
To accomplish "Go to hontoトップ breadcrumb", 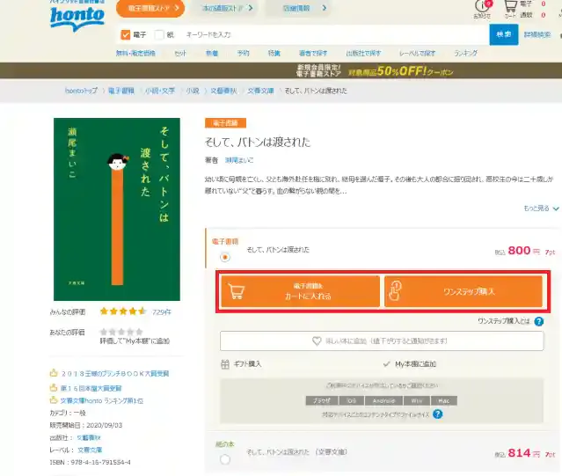I will (x=81, y=91).
